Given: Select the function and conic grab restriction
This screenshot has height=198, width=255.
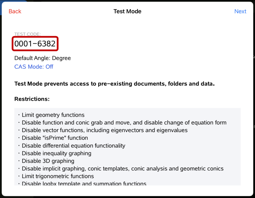Looking at the screenshot, I should [x=124, y=123].
